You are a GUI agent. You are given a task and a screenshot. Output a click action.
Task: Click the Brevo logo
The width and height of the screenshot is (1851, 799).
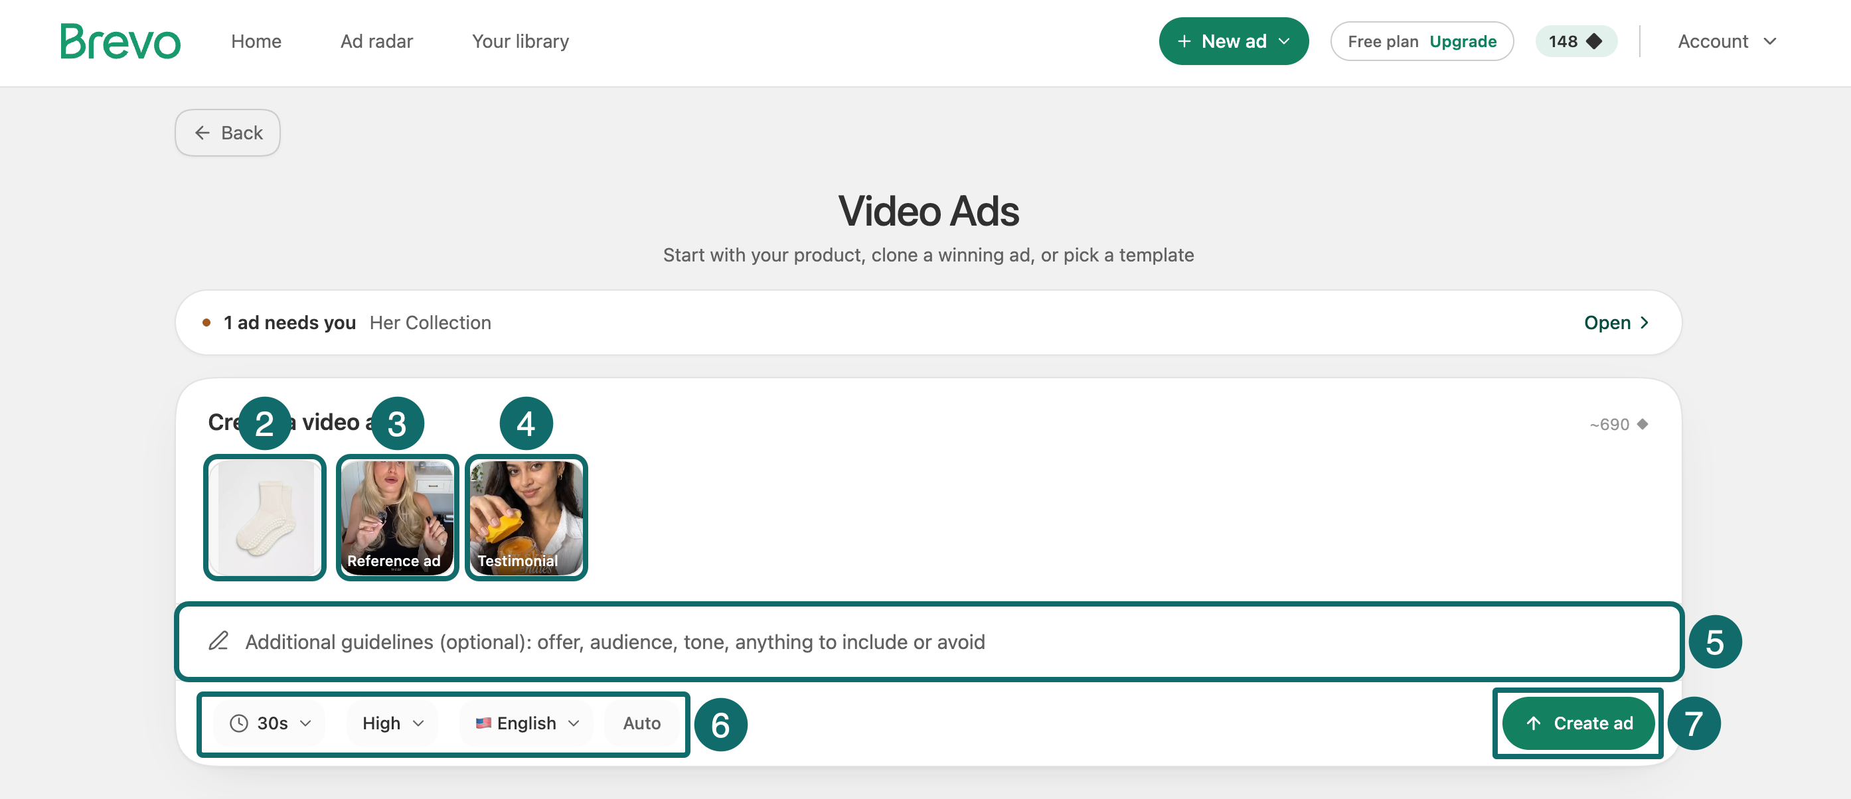pyautogui.click(x=120, y=41)
